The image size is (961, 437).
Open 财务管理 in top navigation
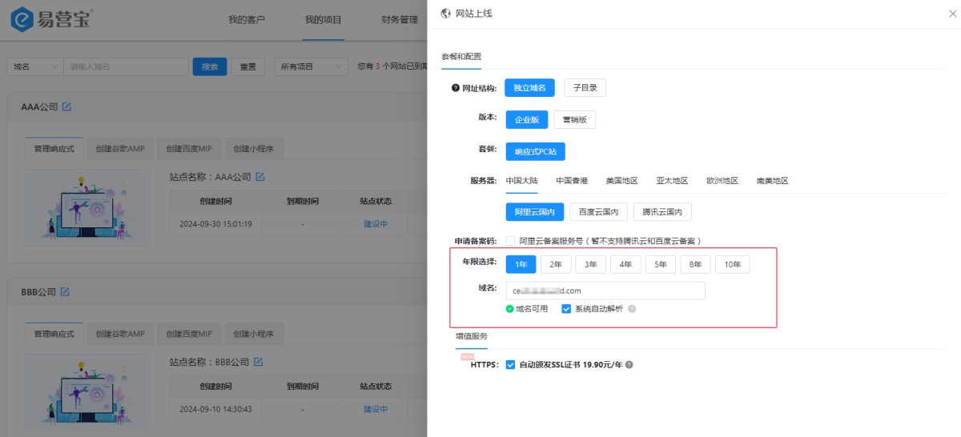(400, 19)
